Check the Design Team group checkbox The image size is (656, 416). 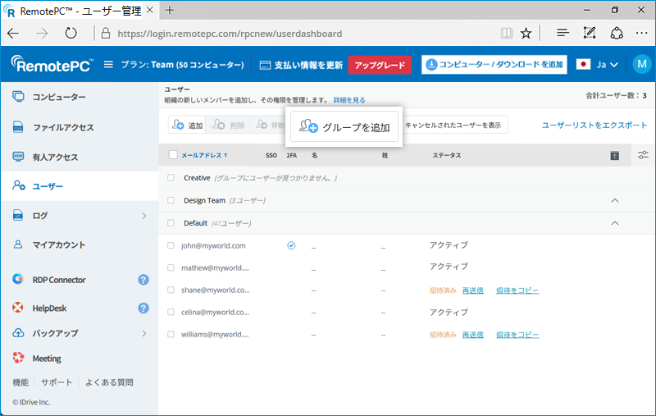(x=171, y=200)
